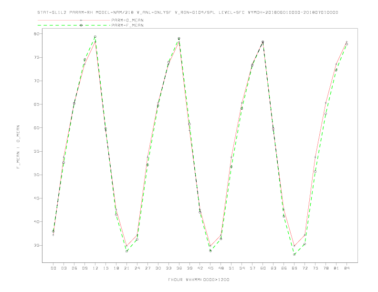Click x-axis forecast hour label 51
Screen dimensions: 378x292
(x=231, y=268)
